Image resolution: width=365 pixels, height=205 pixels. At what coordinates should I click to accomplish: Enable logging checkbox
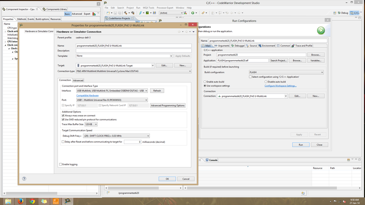(61, 164)
